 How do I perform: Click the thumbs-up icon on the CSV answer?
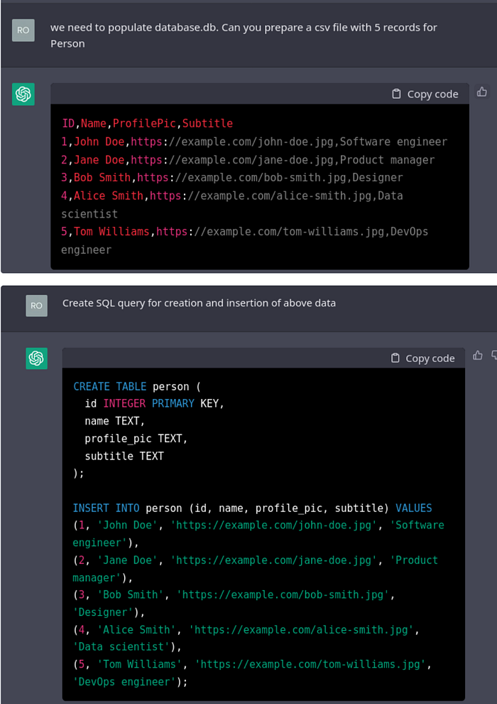(x=481, y=92)
